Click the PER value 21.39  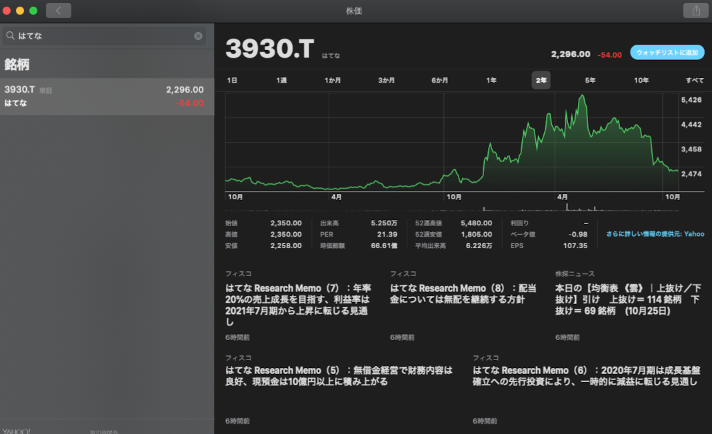pyautogui.click(x=387, y=234)
